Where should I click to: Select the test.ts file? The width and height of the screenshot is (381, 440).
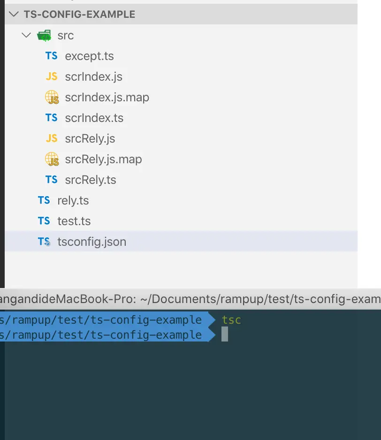tap(74, 221)
